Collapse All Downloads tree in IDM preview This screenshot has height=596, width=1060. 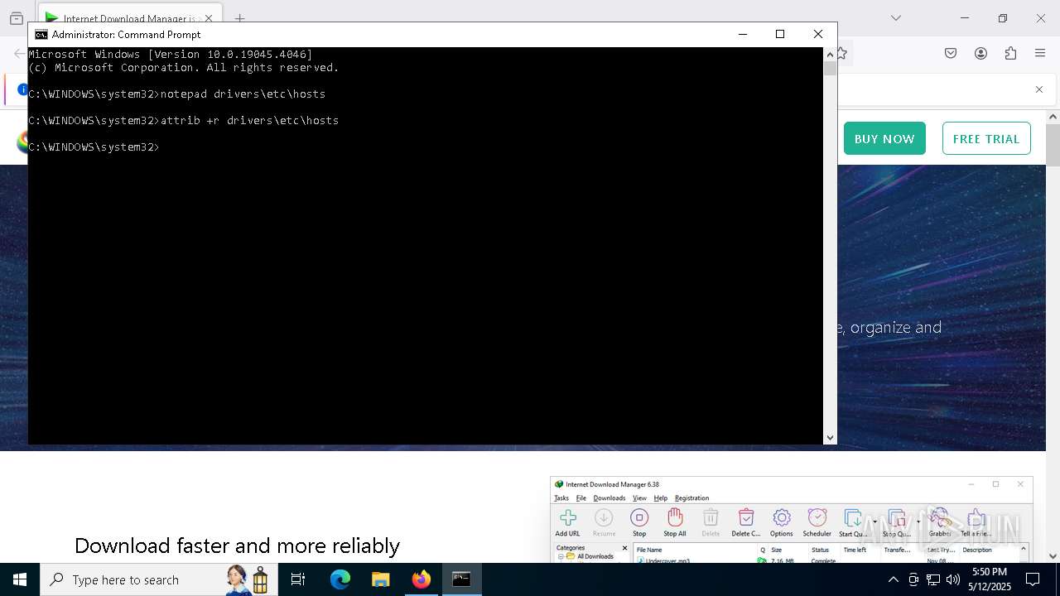click(561, 557)
